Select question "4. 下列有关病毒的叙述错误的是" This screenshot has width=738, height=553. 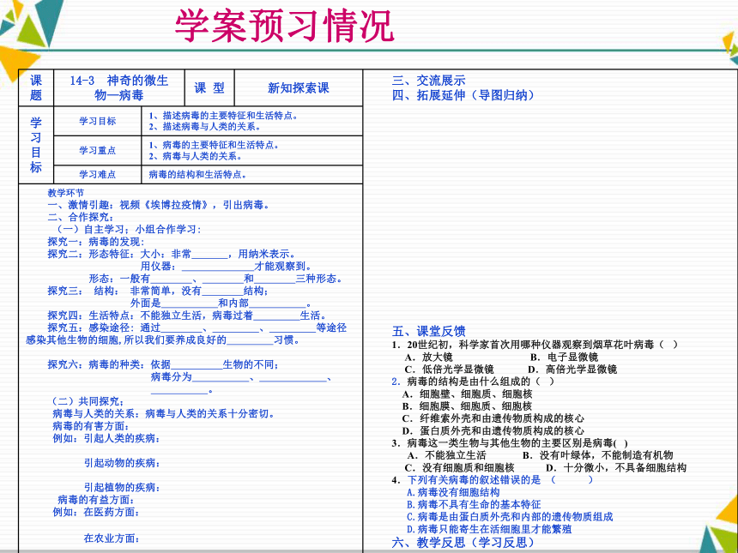(493, 480)
